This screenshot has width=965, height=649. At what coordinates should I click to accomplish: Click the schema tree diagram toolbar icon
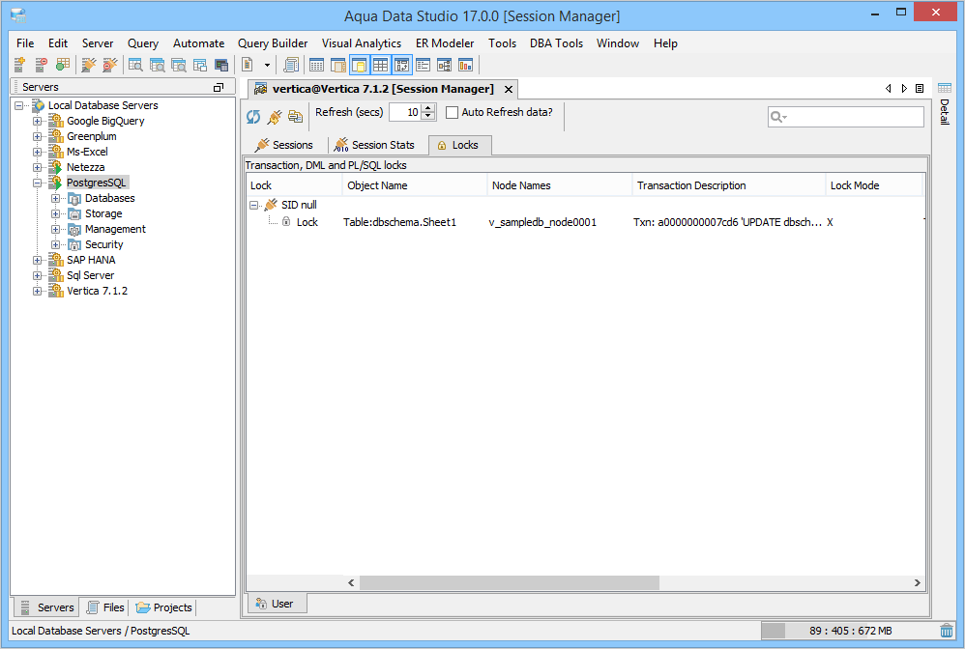click(x=445, y=65)
